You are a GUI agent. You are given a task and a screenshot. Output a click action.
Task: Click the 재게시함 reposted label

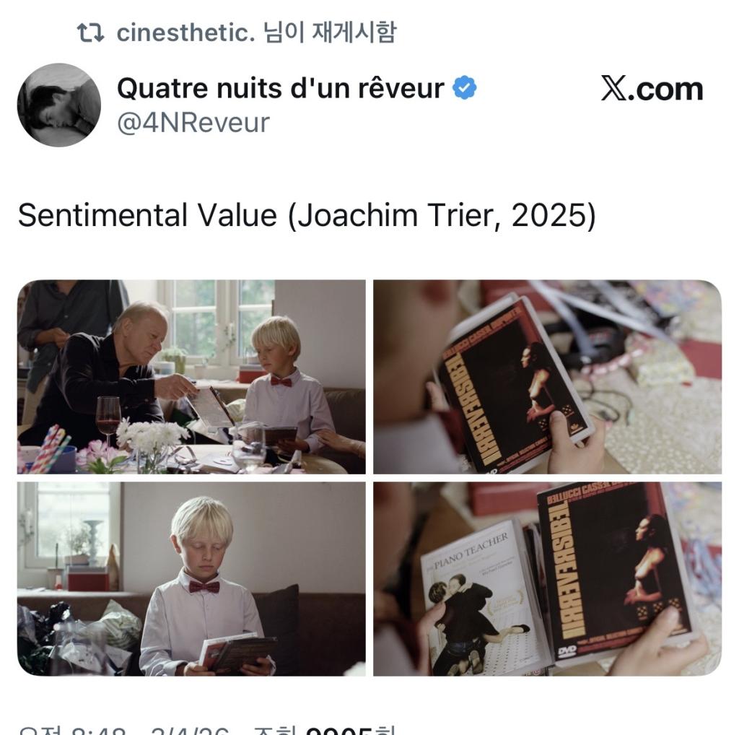(x=354, y=32)
